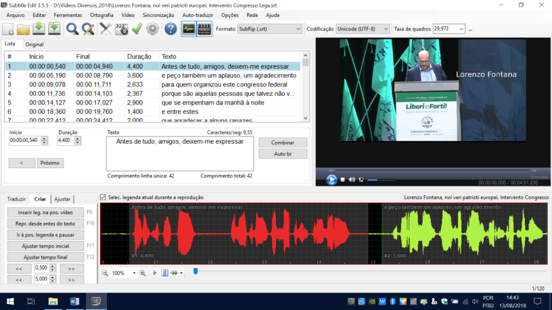The width and height of the screenshot is (552, 310).
Task: Run spell check with green checkmark icon
Action: 137,29
